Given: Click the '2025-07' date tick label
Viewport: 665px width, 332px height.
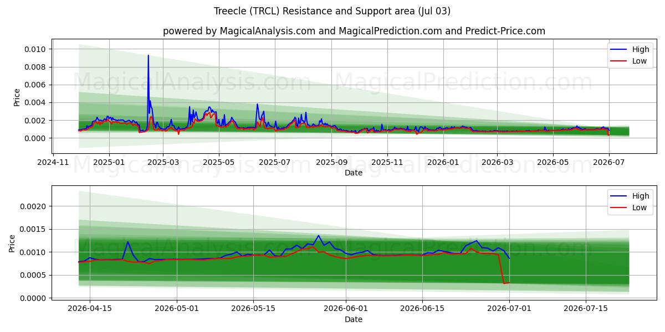Looking at the screenshot, I should click(275, 162).
